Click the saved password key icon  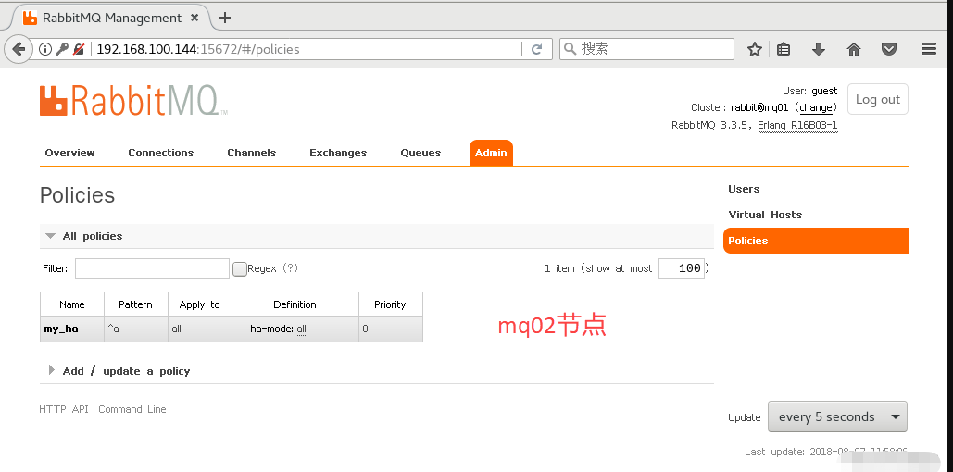[61, 49]
